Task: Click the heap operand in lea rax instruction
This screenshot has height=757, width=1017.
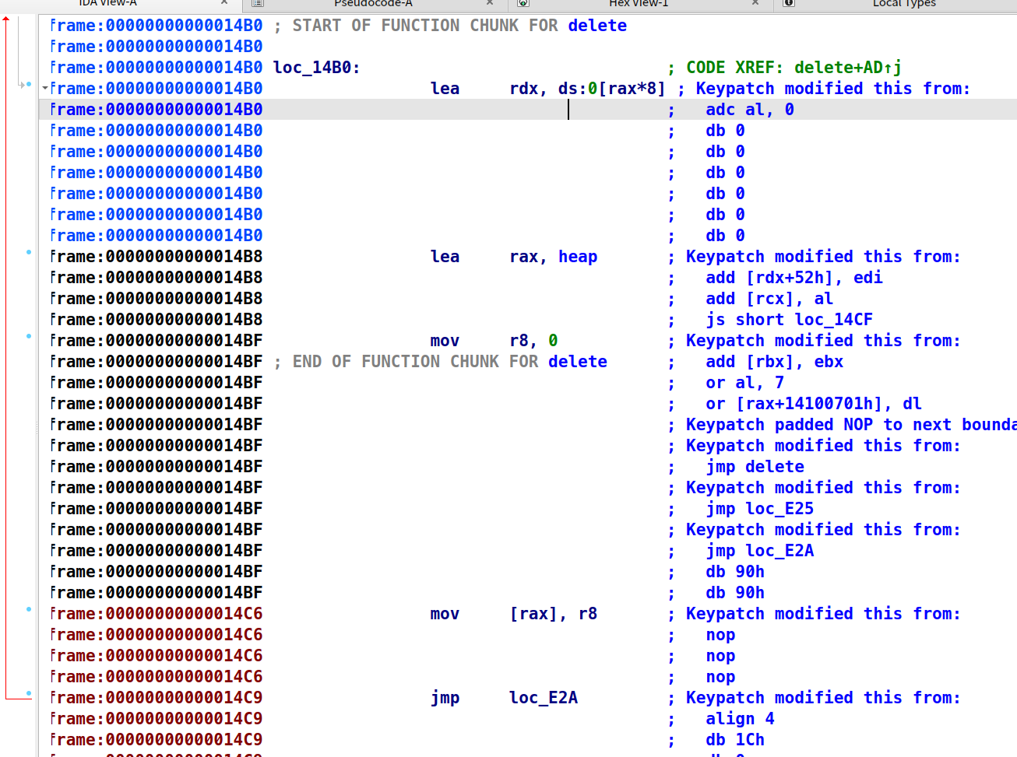Action: 577,256
